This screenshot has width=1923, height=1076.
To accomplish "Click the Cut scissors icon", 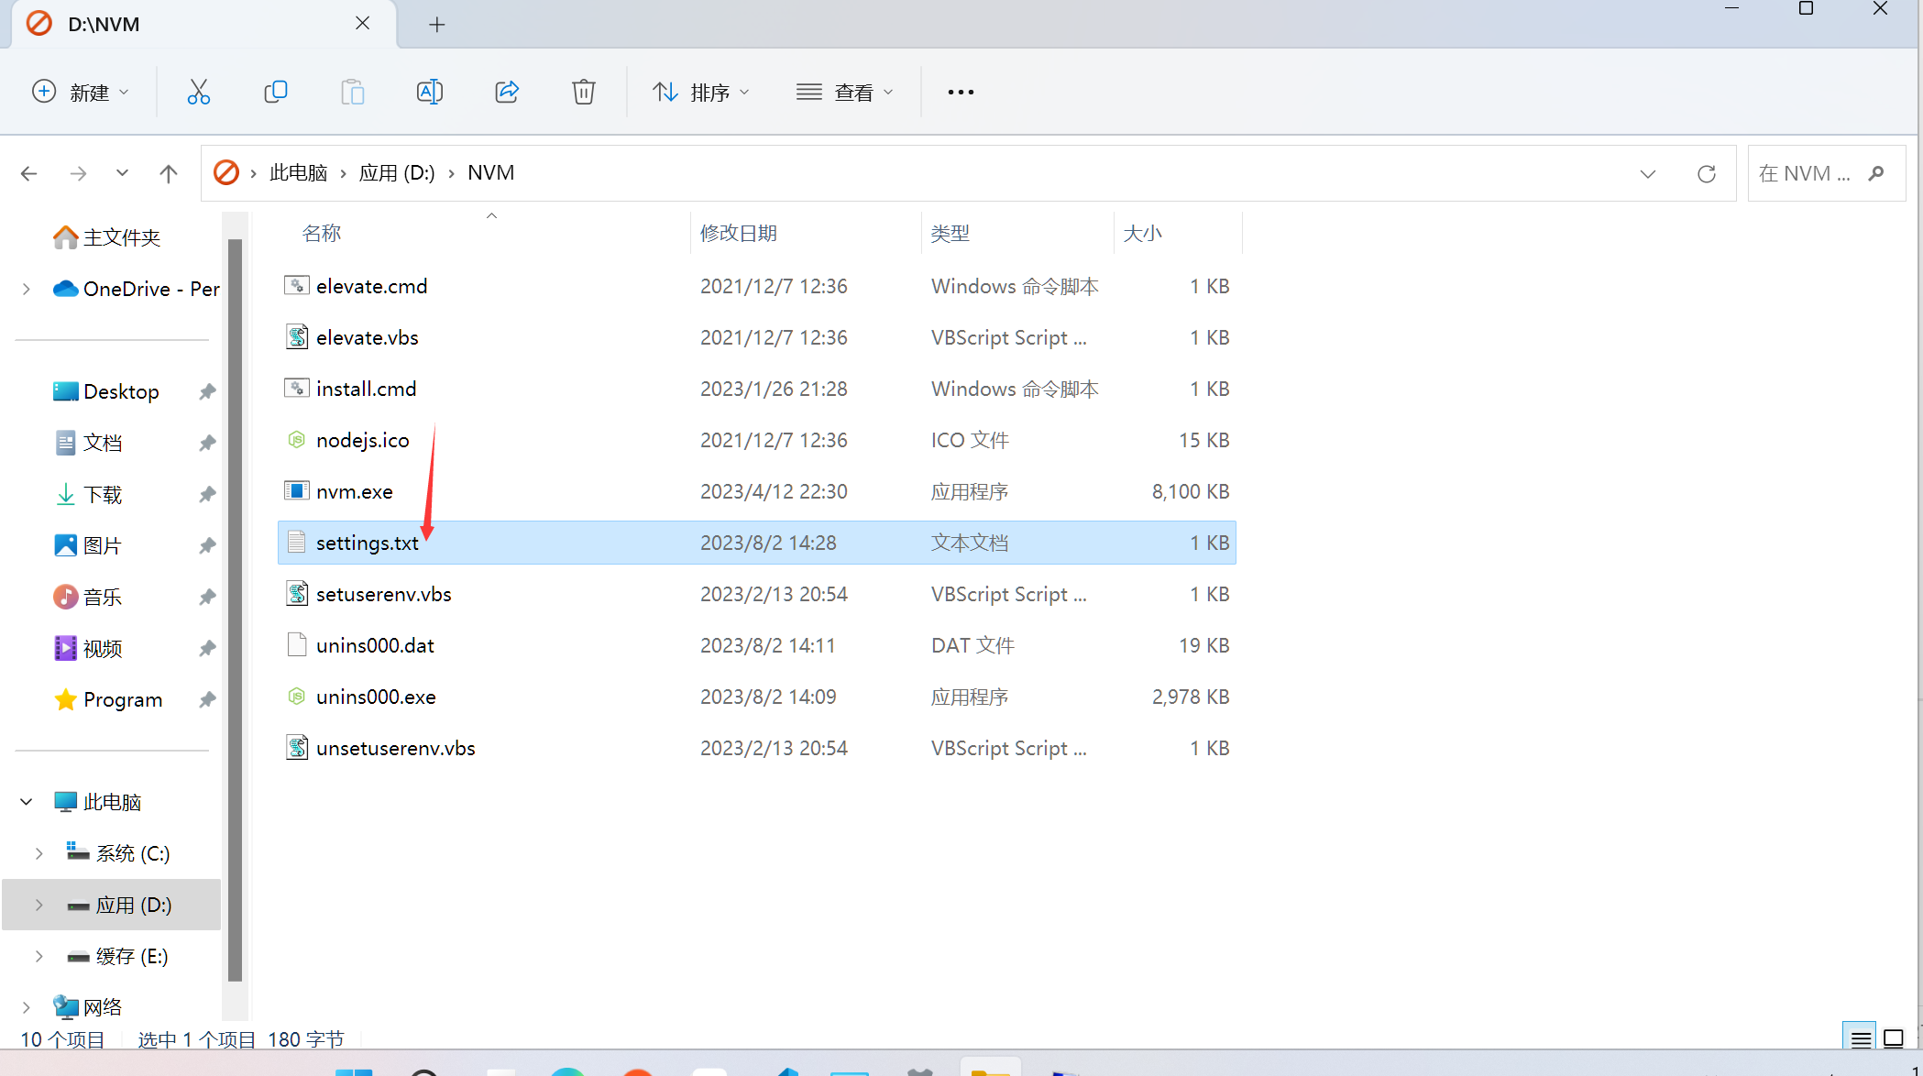I will [x=198, y=92].
